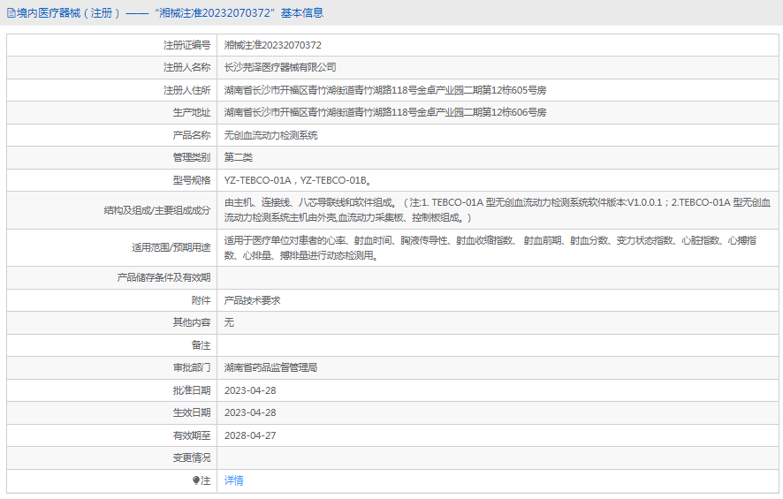The image size is (783, 499).
Task: Click the 产品储存条件及有效期 label
Action: point(163,277)
